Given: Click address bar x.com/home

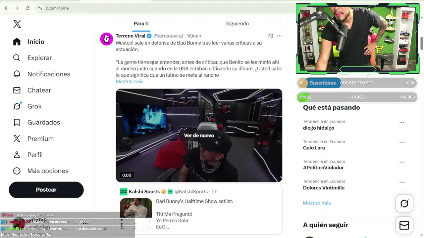Looking at the screenshot, I should [x=57, y=8].
